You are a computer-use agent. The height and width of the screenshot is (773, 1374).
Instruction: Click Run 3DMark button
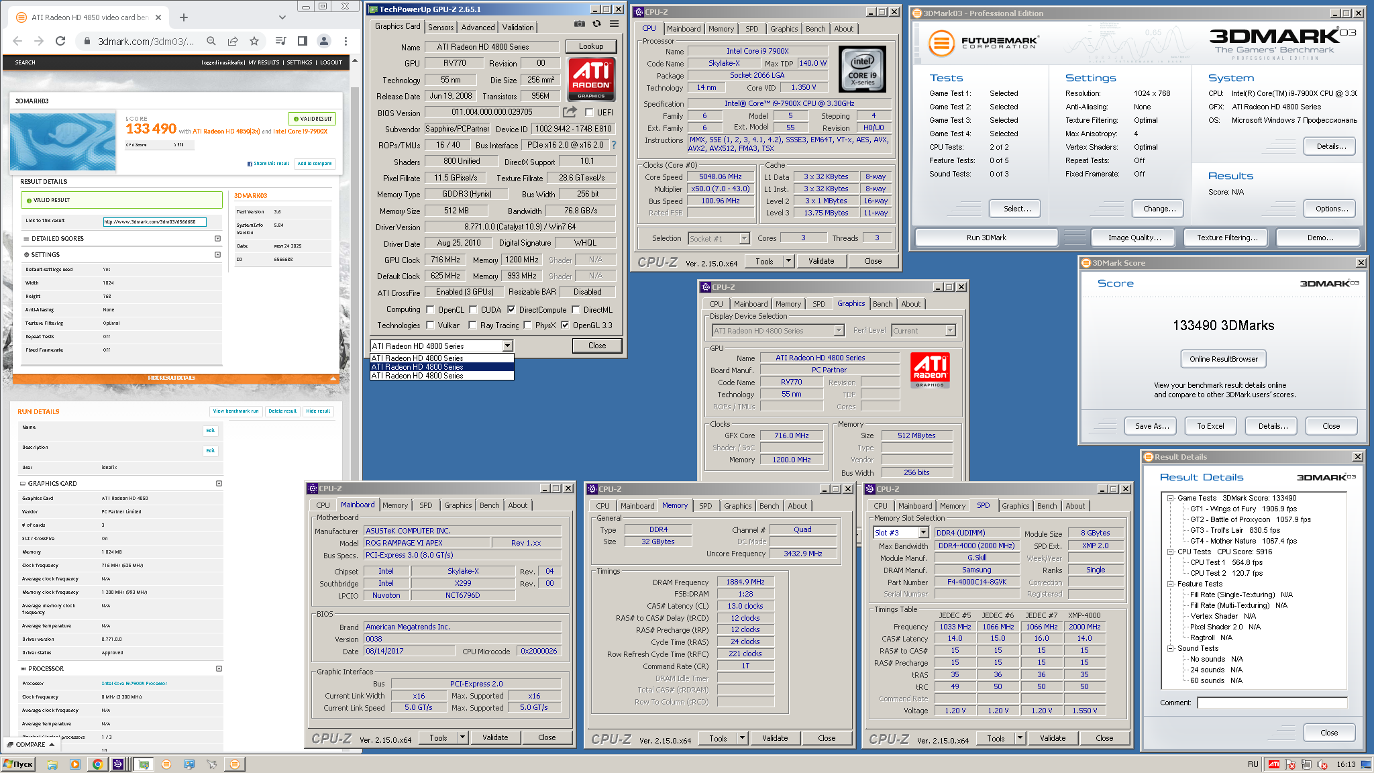(986, 238)
